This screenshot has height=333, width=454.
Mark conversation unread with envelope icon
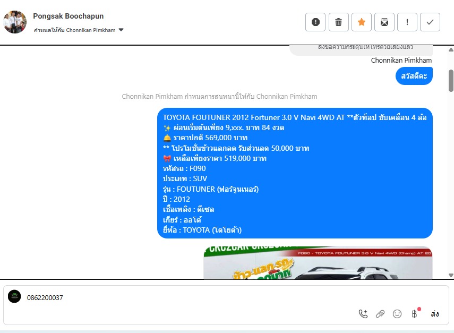point(384,22)
